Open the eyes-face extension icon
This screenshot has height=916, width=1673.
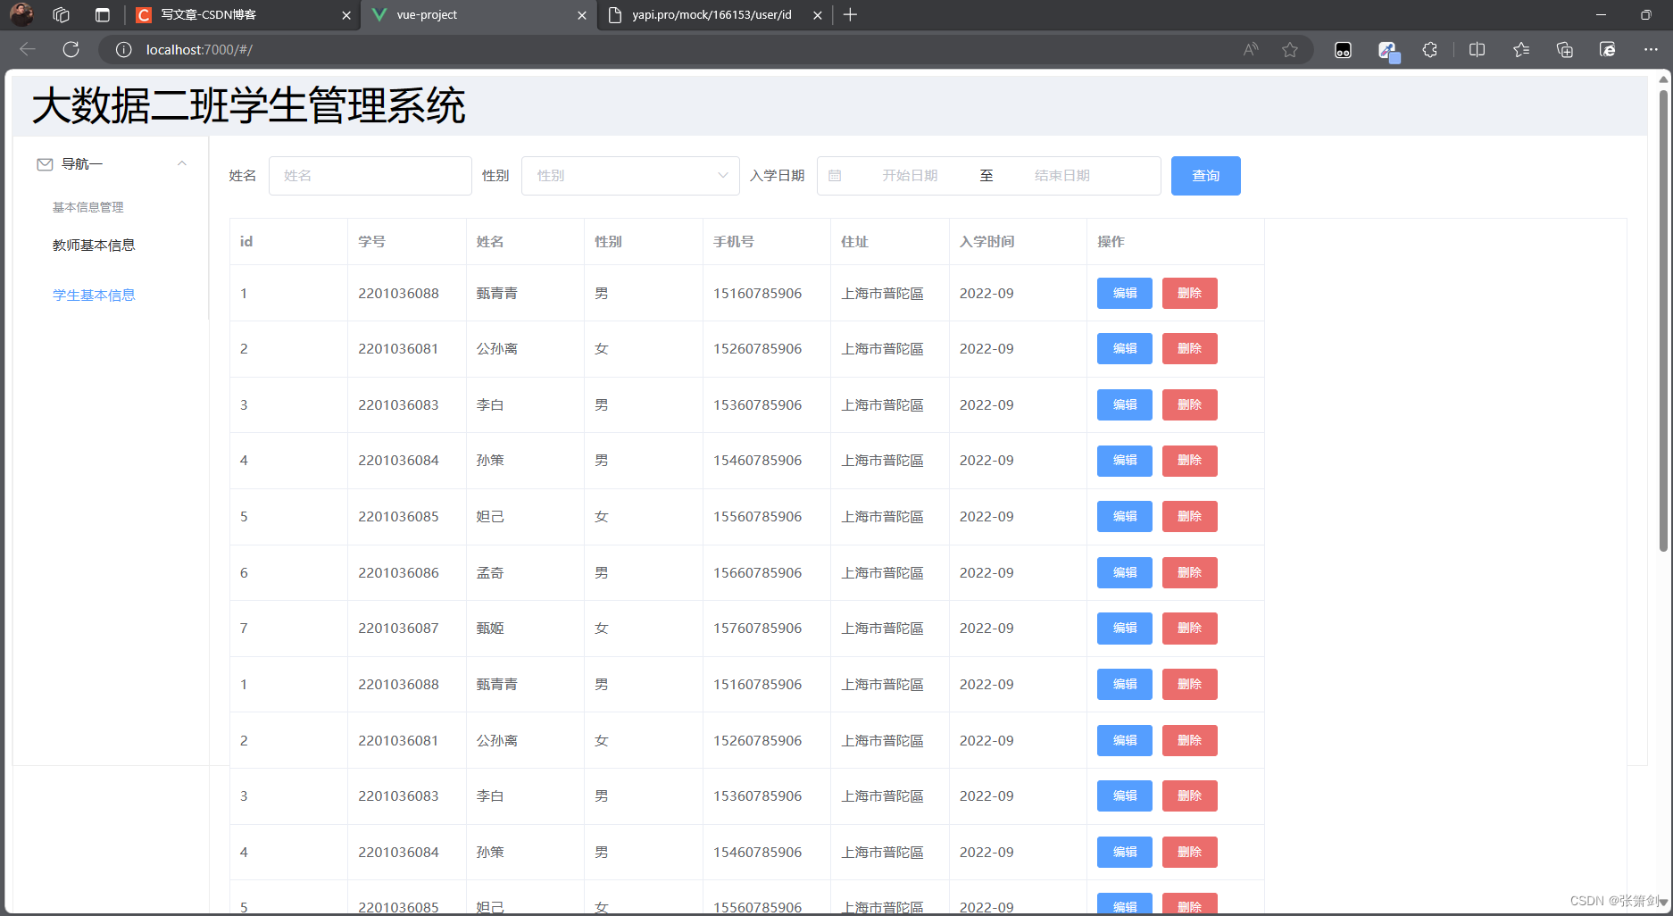pos(1343,50)
